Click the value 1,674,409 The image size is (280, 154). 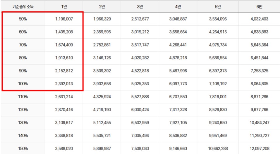point(64,45)
